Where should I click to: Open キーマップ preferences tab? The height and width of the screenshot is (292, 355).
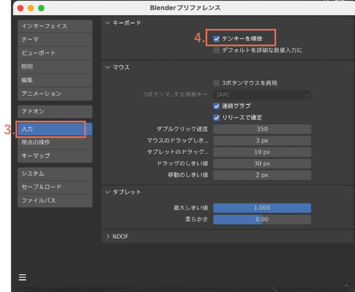55,156
